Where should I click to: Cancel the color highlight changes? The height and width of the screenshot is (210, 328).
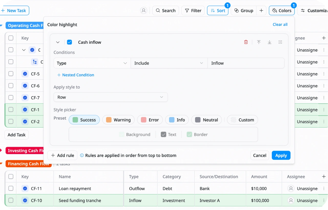click(x=260, y=155)
